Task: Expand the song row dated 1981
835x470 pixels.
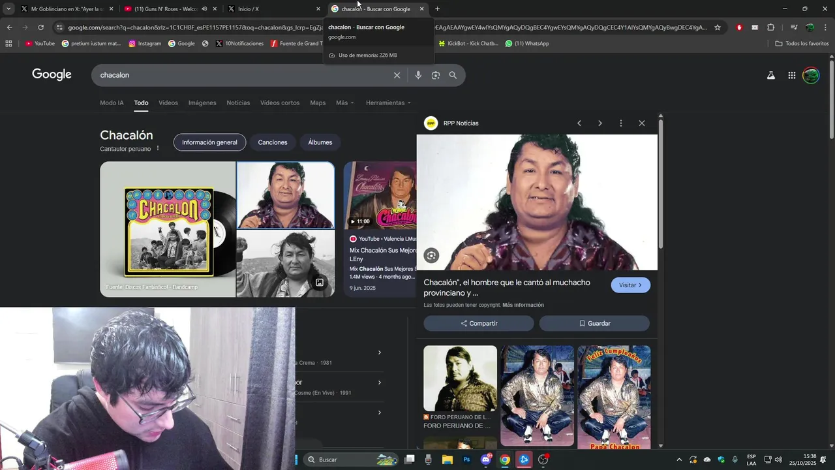Action: tap(380, 352)
